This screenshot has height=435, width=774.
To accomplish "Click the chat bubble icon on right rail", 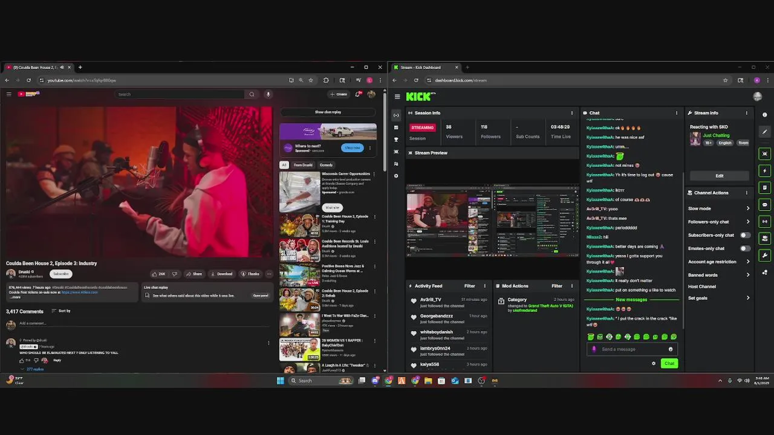I will click(x=765, y=205).
